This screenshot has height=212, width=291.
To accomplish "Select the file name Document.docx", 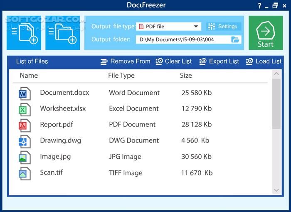I will coord(64,92).
